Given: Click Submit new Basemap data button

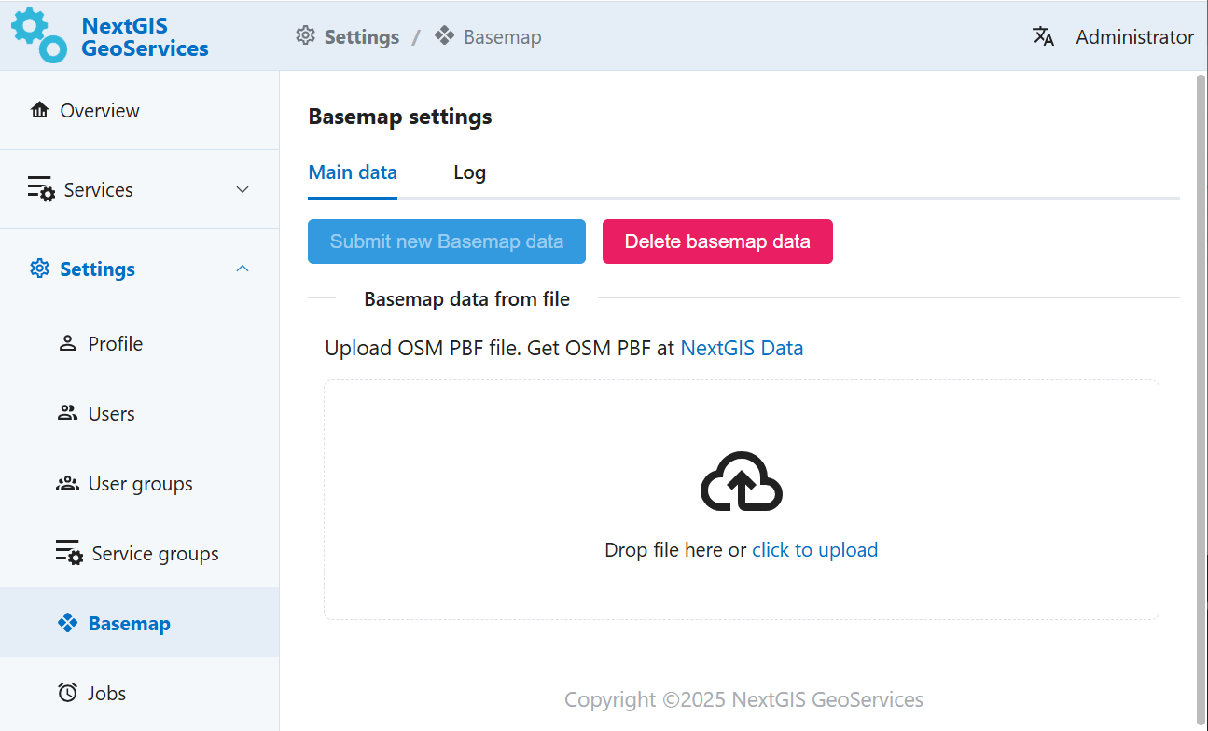Looking at the screenshot, I should pos(447,241).
